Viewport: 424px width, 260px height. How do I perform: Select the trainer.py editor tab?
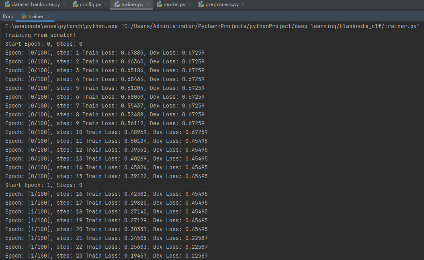(x=132, y=4)
